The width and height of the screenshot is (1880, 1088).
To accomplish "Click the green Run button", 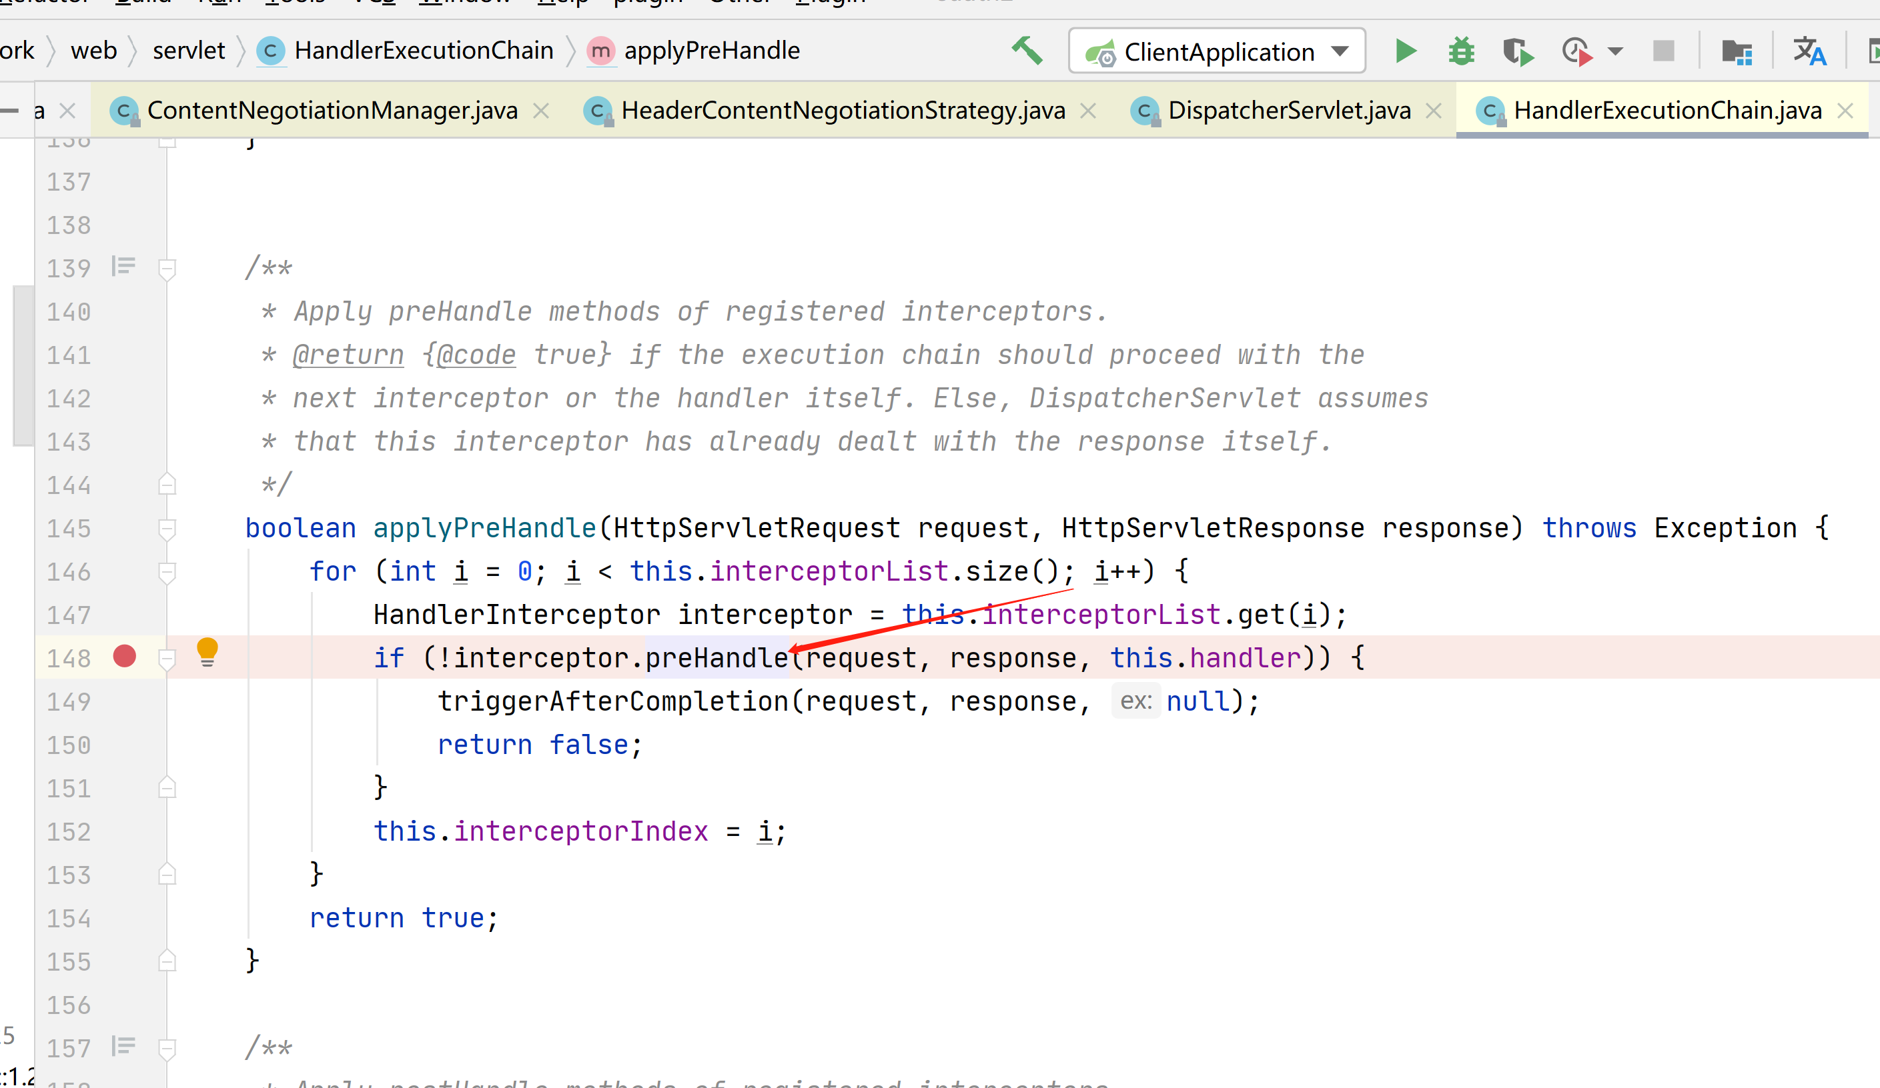I will (1405, 51).
